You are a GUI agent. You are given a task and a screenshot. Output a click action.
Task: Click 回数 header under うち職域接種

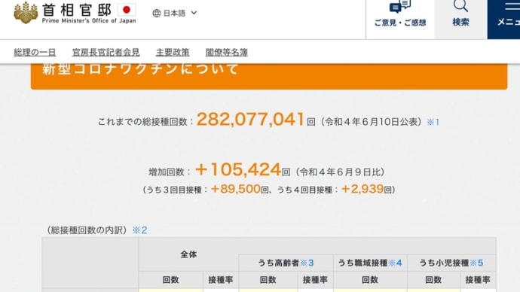click(370, 280)
